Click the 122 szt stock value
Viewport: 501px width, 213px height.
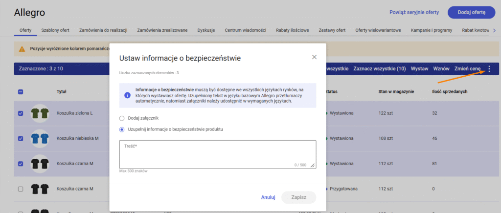pyautogui.click(x=386, y=113)
